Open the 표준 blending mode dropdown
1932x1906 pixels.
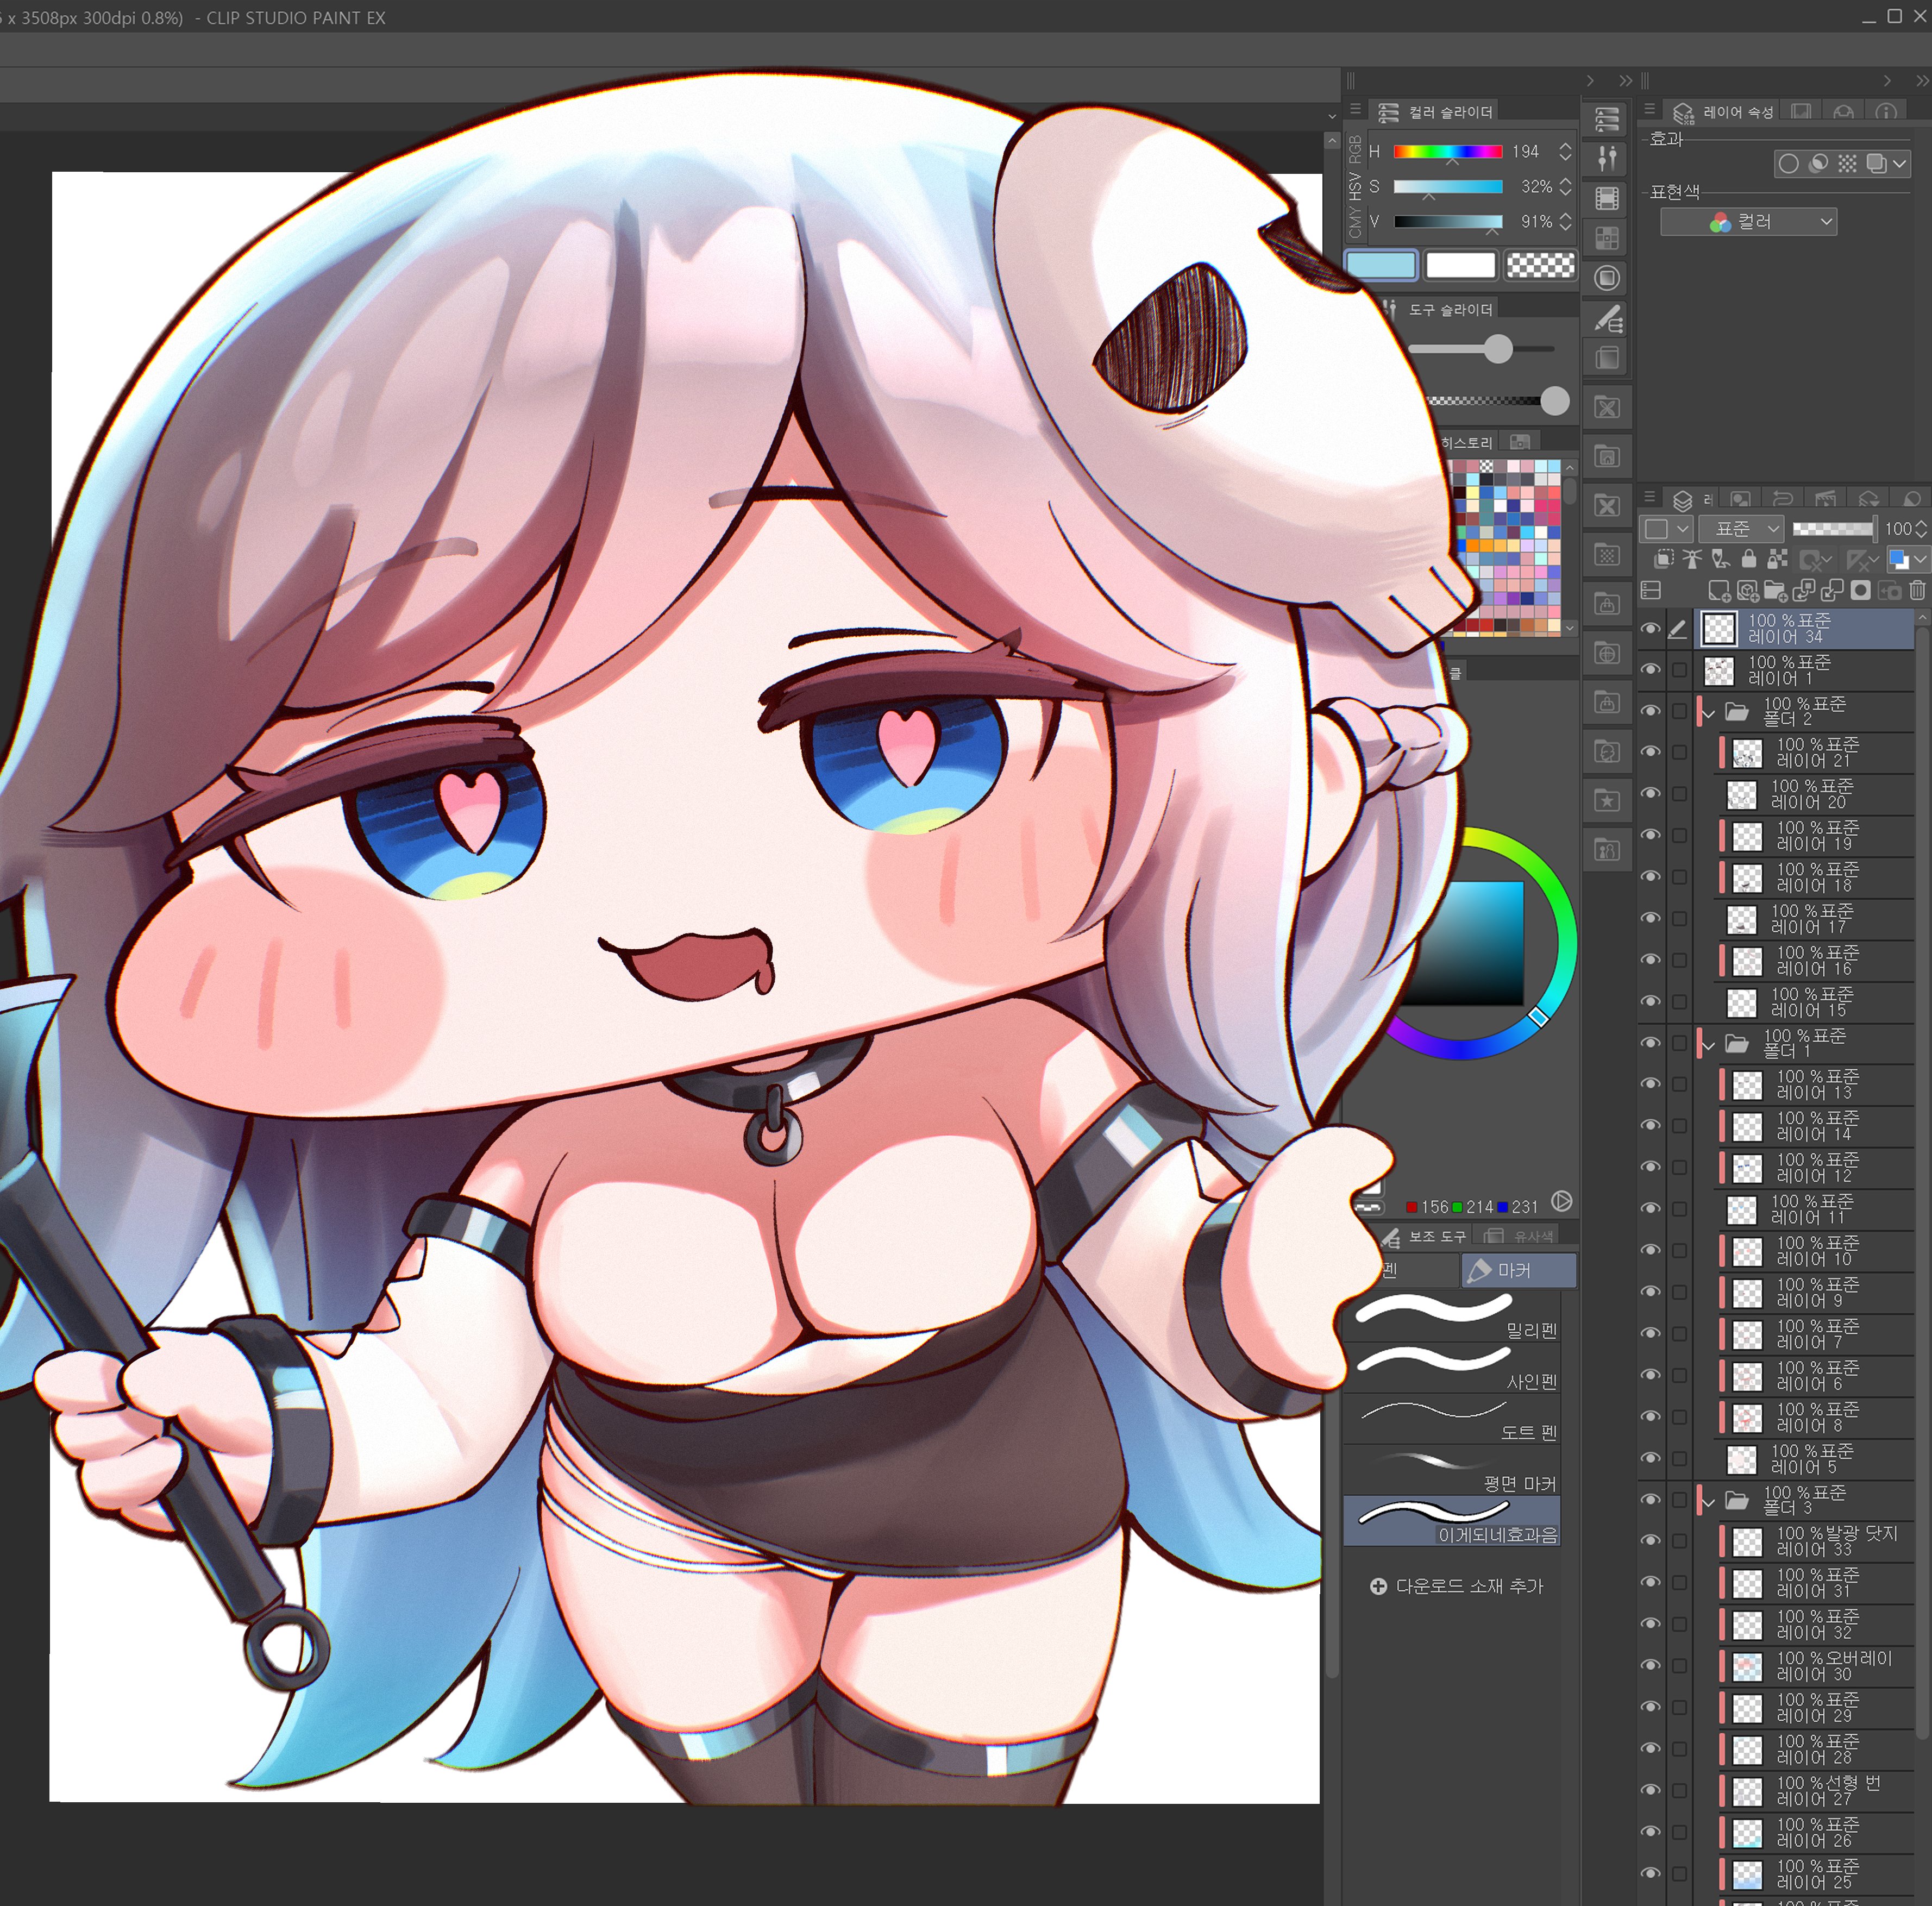[1742, 528]
